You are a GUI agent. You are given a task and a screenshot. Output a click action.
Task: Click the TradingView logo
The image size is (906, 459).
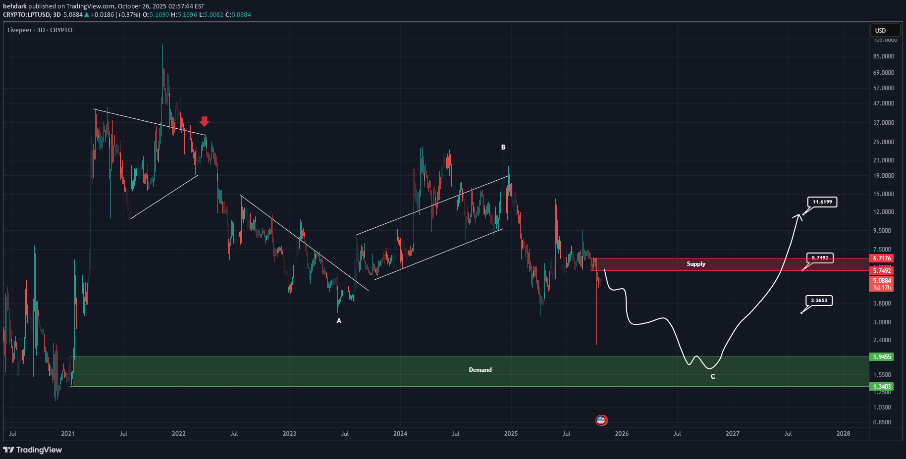tap(33, 450)
